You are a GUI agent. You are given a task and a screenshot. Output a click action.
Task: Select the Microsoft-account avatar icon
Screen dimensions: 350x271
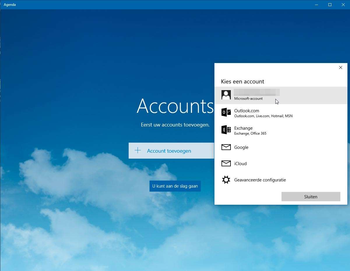click(x=226, y=95)
